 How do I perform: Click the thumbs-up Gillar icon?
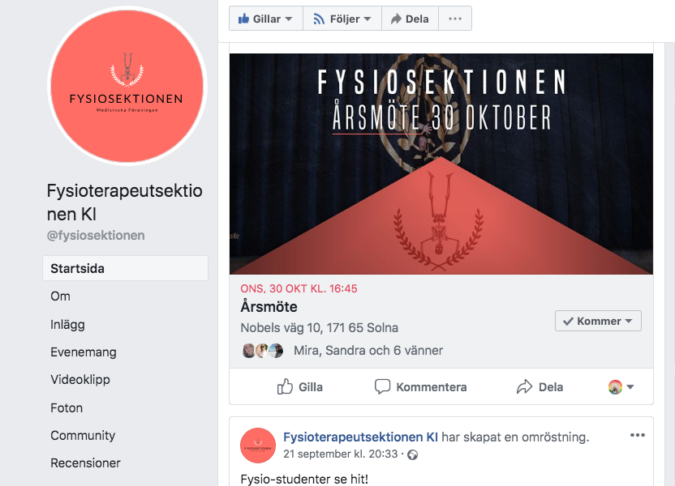point(243,19)
